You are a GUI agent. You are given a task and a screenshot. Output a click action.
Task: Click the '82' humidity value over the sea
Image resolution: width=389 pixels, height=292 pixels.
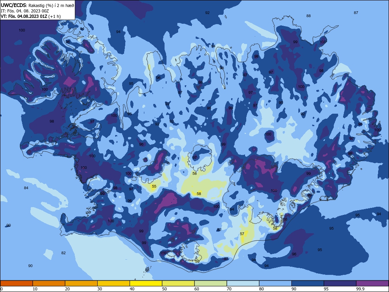coord(63,253)
